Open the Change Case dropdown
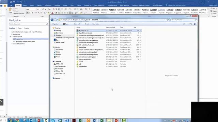Screen dimensions: 218x122 coord(49,9)
